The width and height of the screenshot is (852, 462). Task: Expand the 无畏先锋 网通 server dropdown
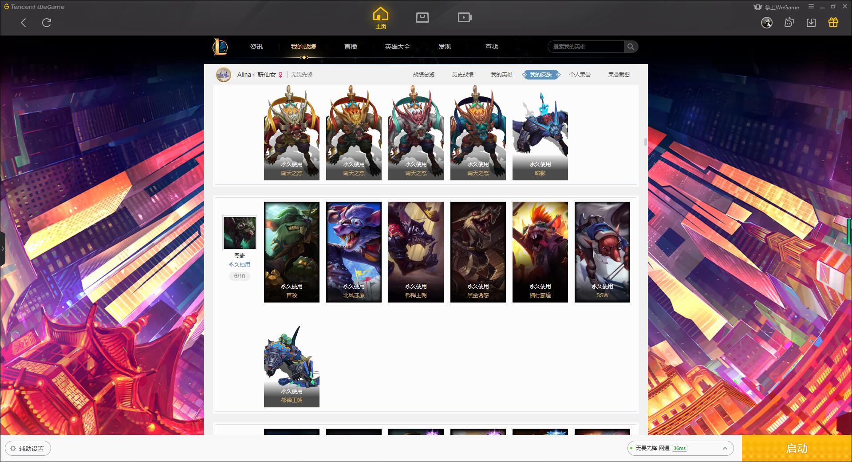[x=680, y=448]
